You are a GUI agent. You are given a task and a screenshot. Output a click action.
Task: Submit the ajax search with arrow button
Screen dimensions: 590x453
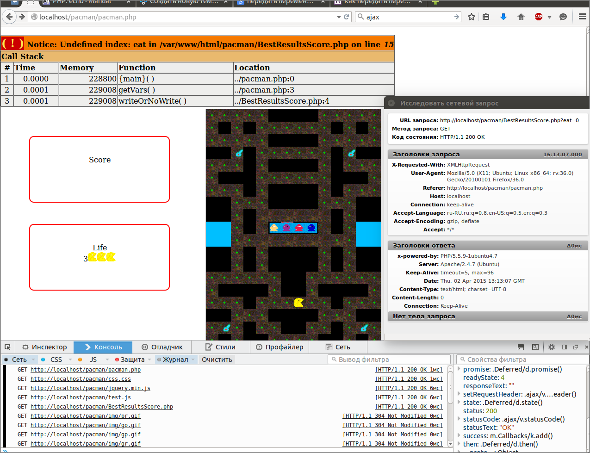coord(457,17)
